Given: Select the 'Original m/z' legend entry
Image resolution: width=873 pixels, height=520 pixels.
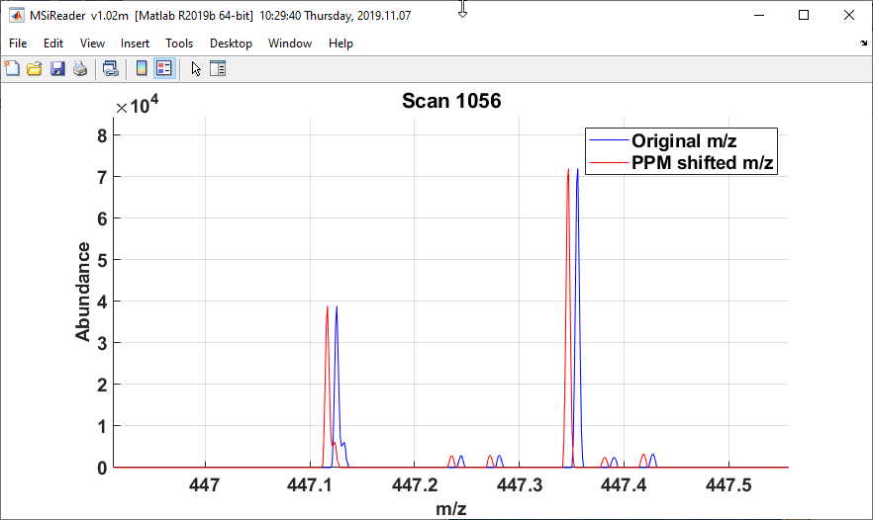Looking at the screenshot, I should (x=684, y=140).
